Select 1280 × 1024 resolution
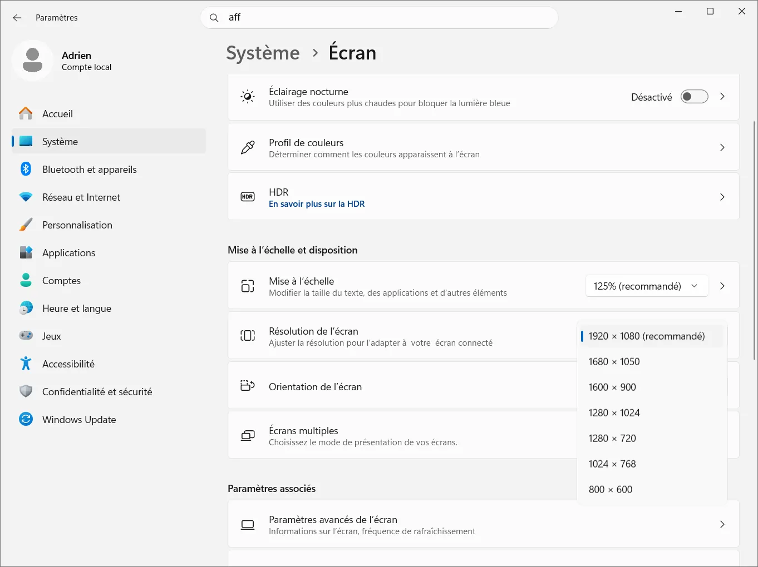This screenshot has height=567, width=758. click(x=652, y=413)
